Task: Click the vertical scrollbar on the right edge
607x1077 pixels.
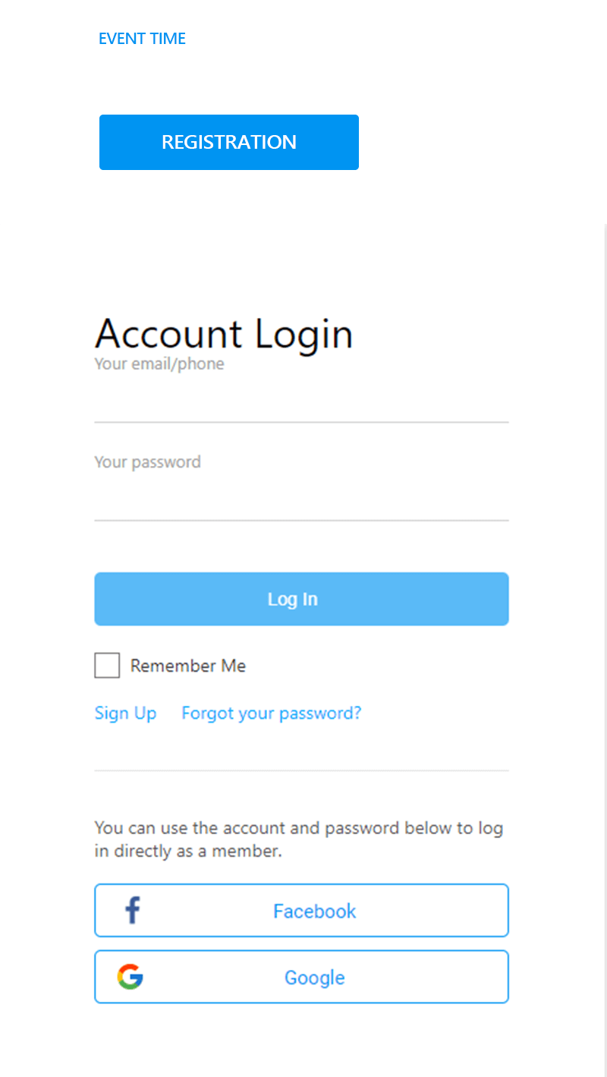Action: pyautogui.click(x=605, y=650)
